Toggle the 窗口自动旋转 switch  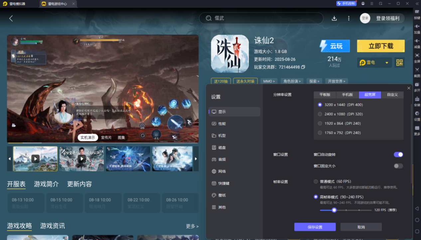click(x=398, y=154)
